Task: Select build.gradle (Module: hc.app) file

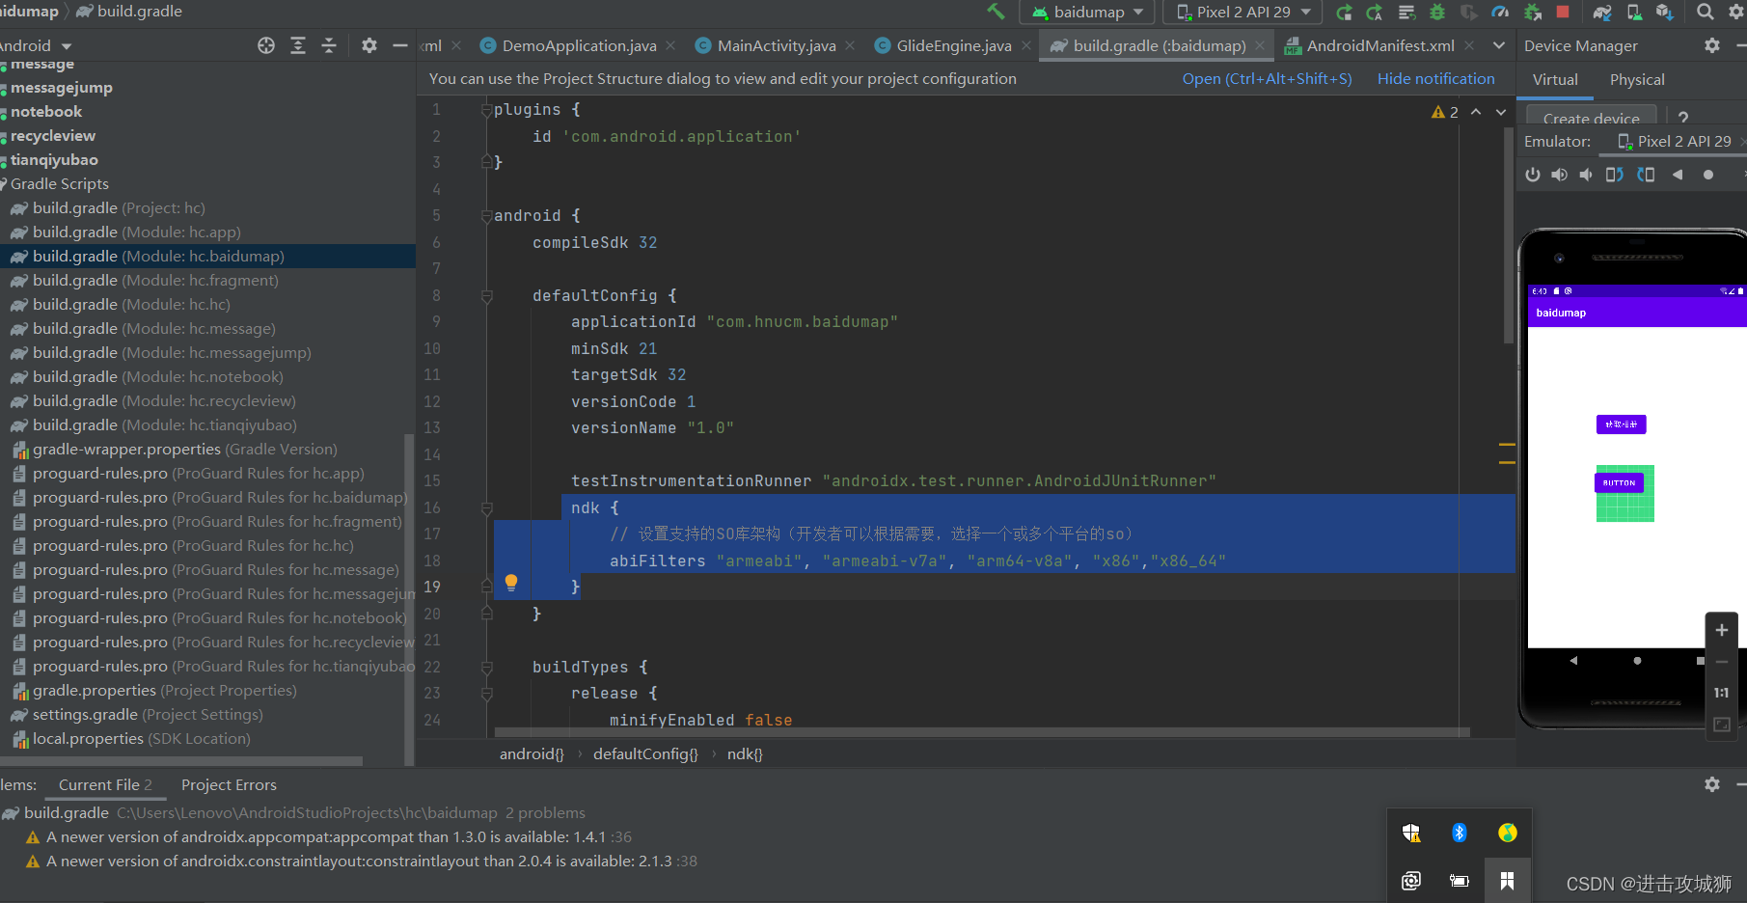Action: click(x=136, y=232)
